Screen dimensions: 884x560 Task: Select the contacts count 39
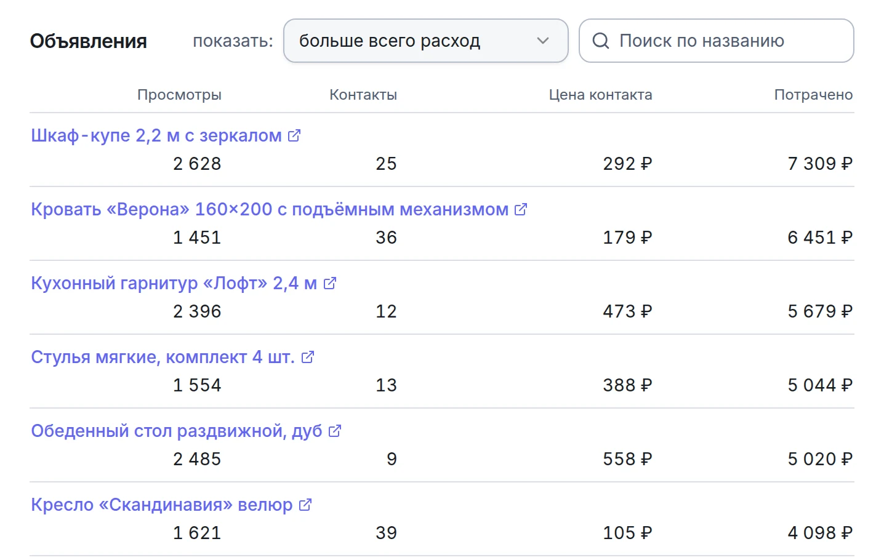tap(386, 533)
